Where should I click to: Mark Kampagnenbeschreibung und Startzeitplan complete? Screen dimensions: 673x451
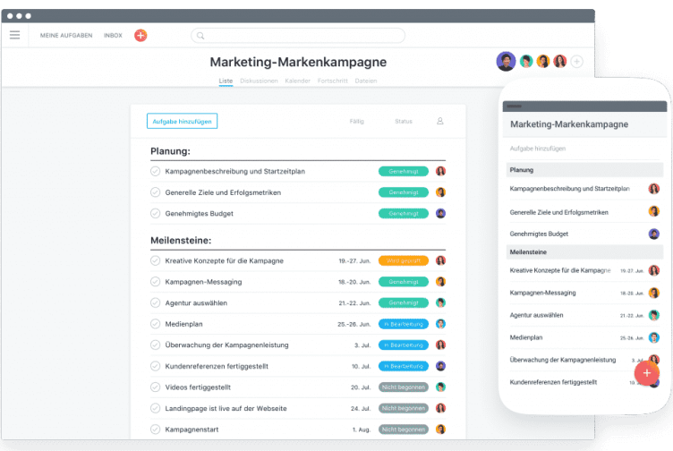156,171
